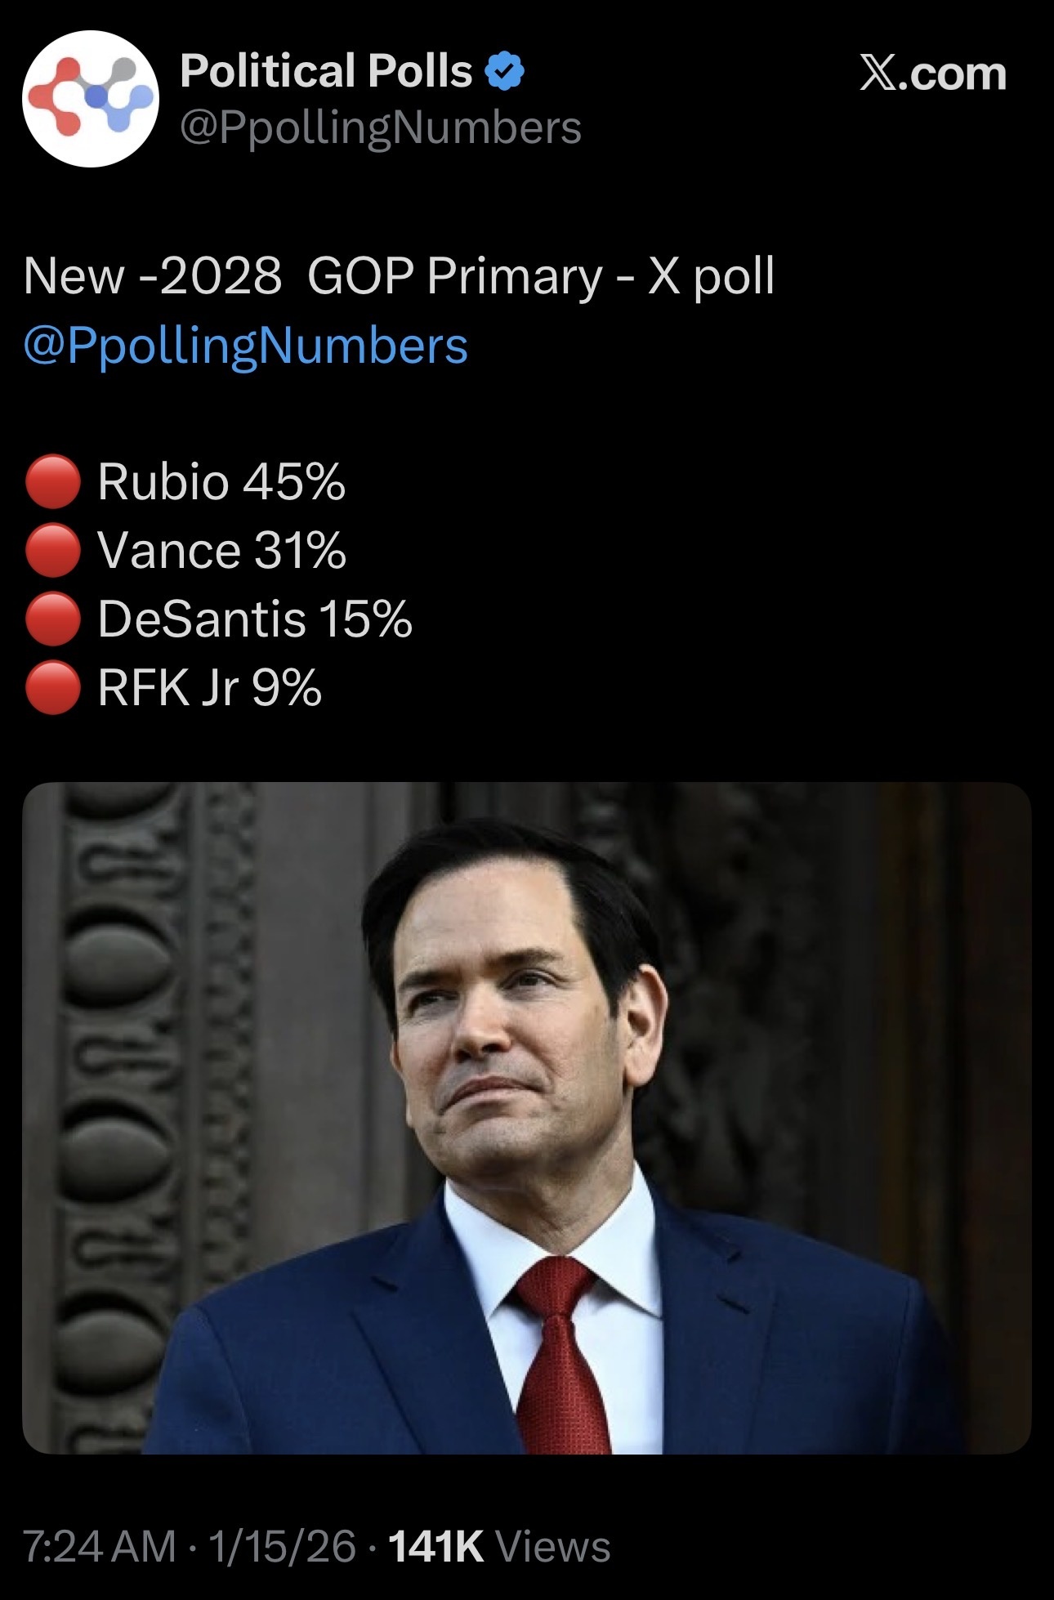Click the red circle beside Rubio
The height and width of the screenshot is (1600, 1054).
pyautogui.click(x=52, y=482)
